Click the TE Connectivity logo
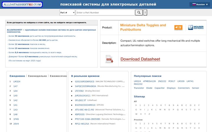Viewport: 212px width, 132px height. click(178, 28)
